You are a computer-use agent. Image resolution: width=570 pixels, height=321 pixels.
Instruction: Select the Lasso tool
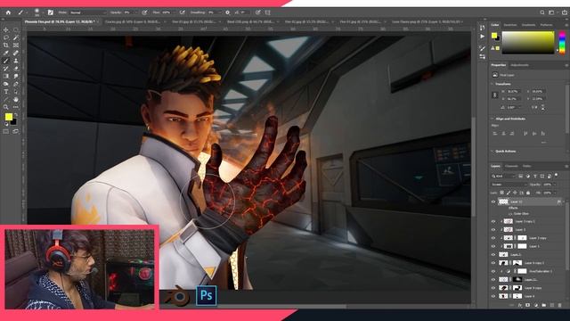tap(6, 37)
